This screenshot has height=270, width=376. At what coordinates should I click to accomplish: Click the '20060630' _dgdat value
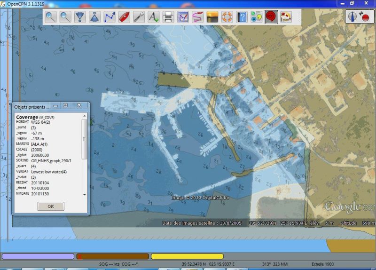click(40, 155)
